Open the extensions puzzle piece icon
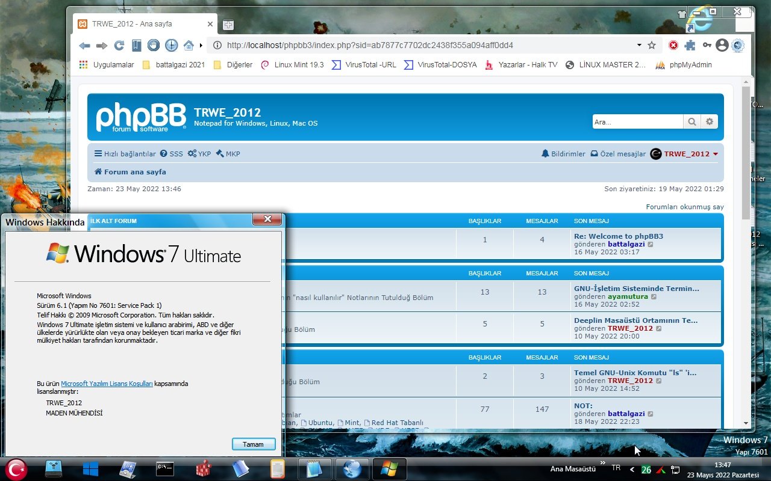Image resolution: width=771 pixels, height=481 pixels. (690, 45)
